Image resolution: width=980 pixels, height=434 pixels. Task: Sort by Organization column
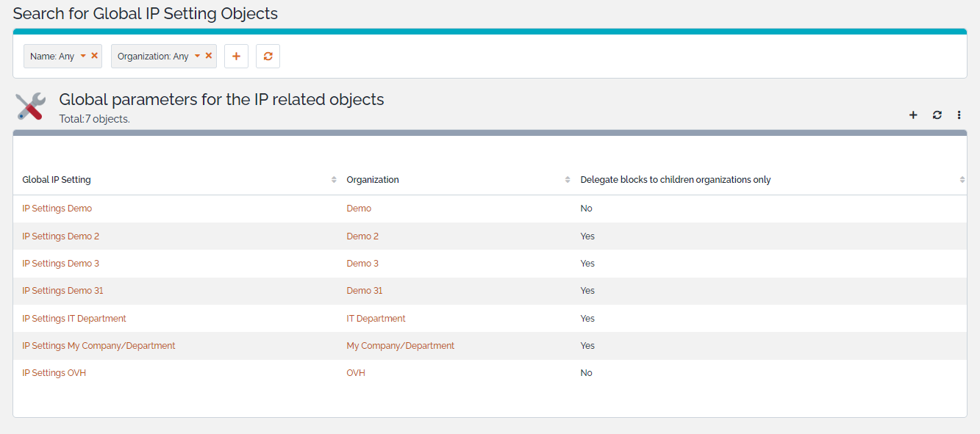[x=567, y=180]
